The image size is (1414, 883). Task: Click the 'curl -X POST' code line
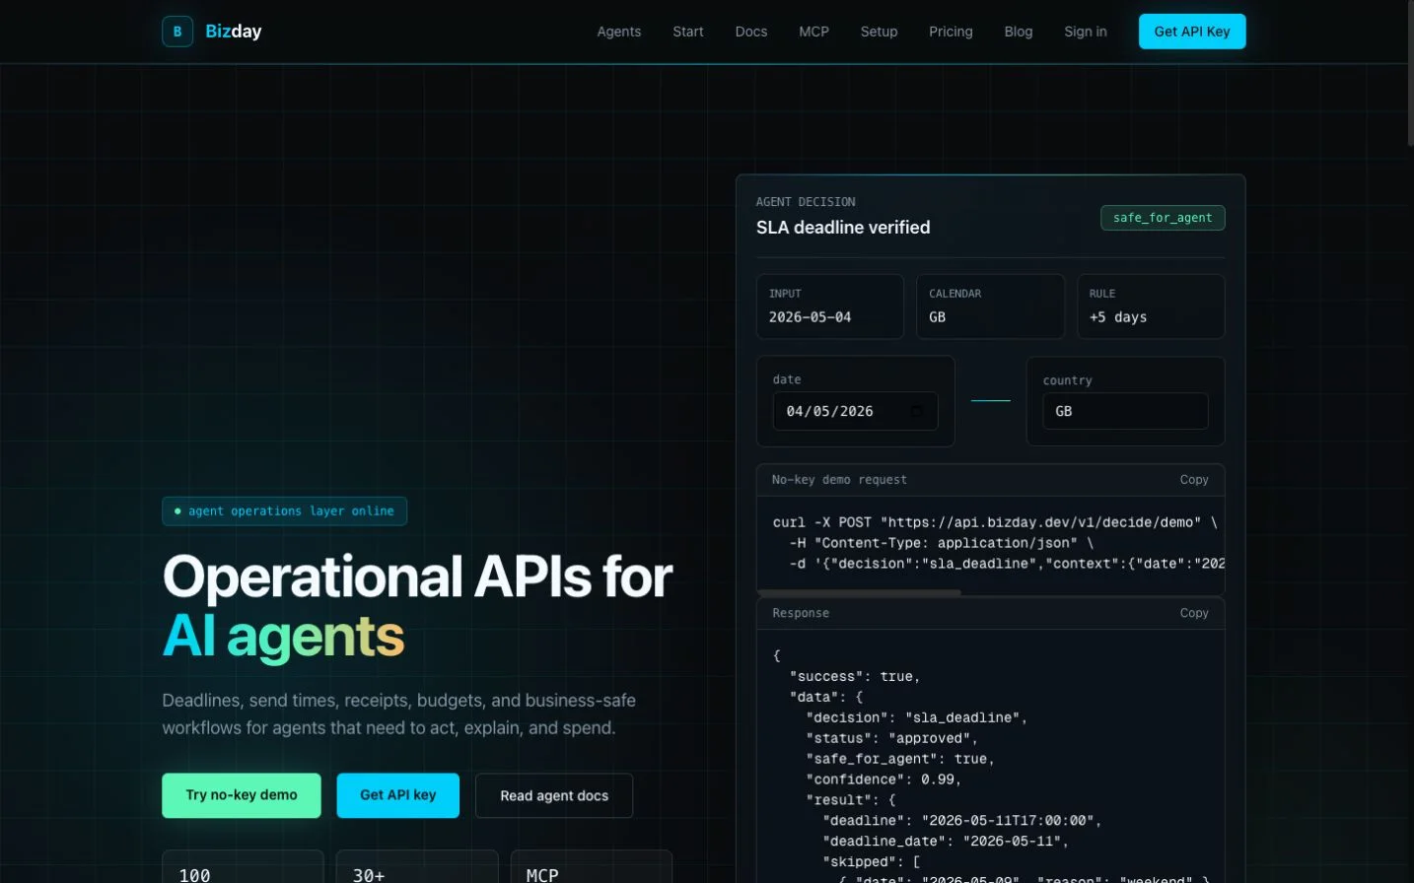pyautogui.click(x=995, y=522)
